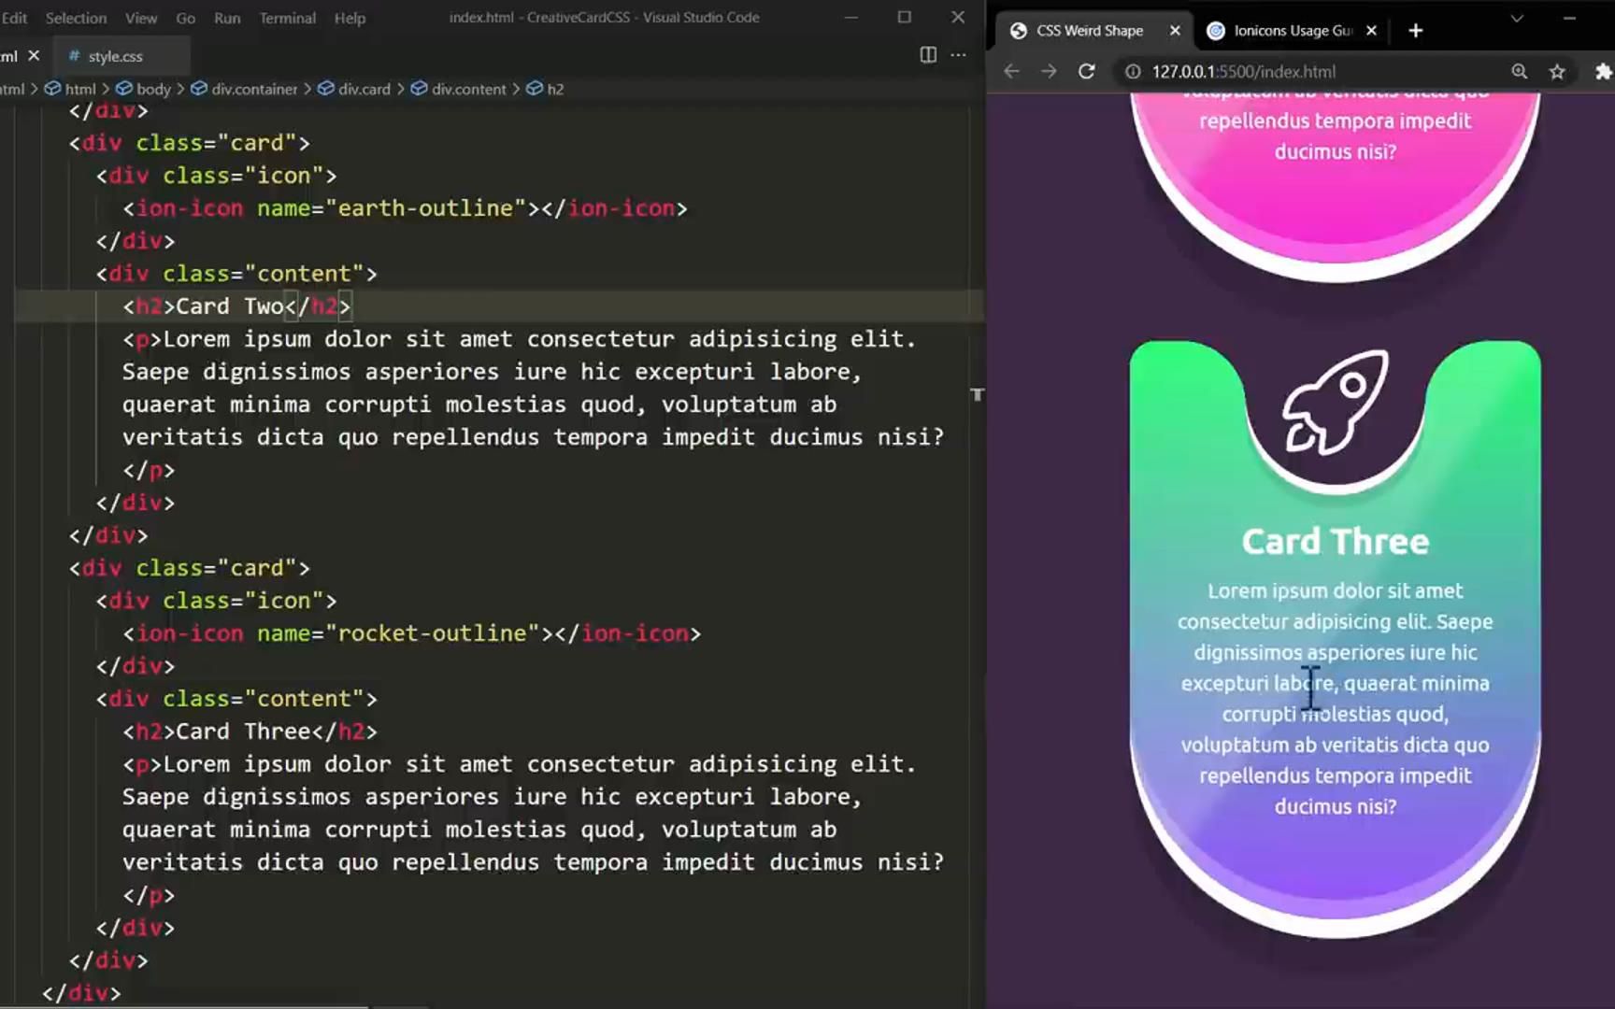Open the browser tab search dropdown
This screenshot has width=1615, height=1009.
click(x=1517, y=19)
